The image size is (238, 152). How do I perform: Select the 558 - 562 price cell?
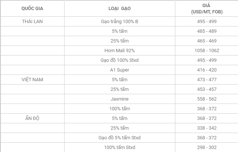click(x=207, y=99)
